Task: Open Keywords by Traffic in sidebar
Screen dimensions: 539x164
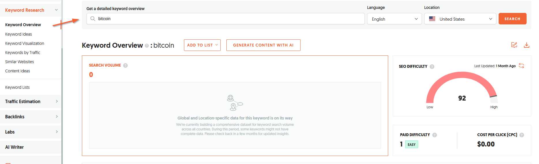Action: click(x=22, y=53)
